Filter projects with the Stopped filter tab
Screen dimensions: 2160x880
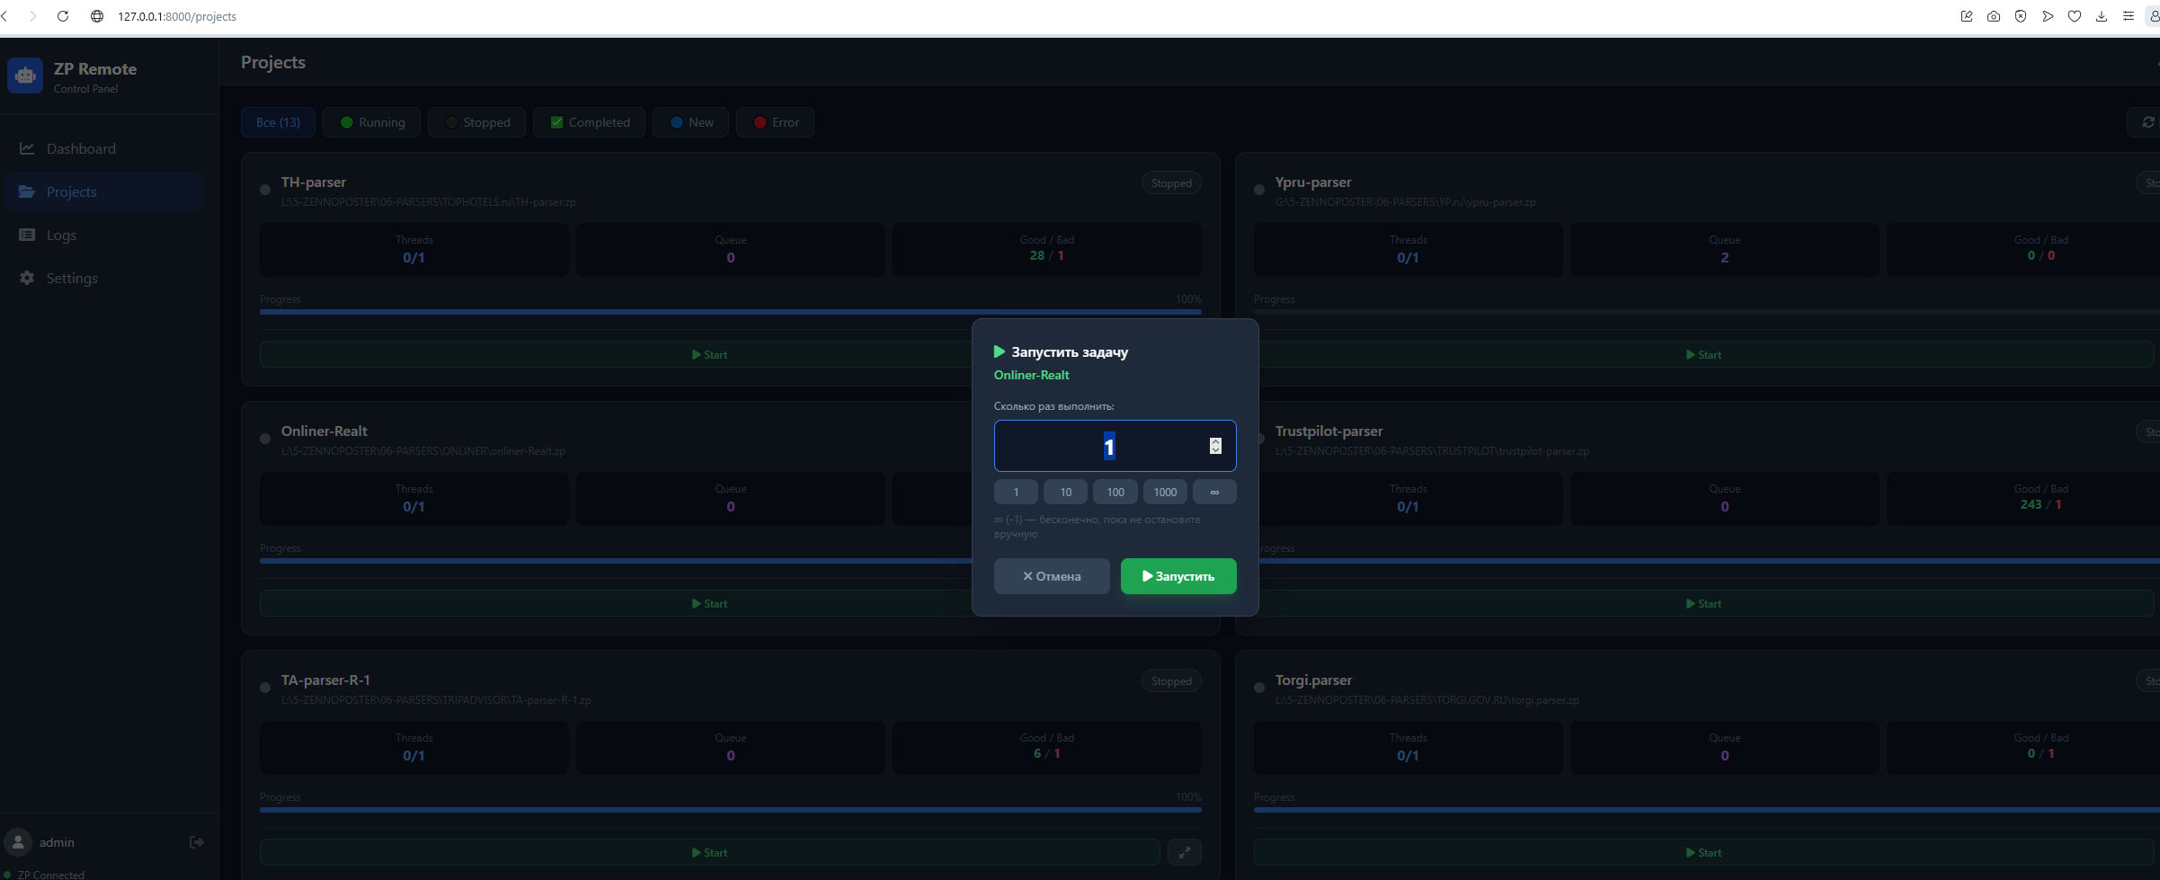coord(477,122)
